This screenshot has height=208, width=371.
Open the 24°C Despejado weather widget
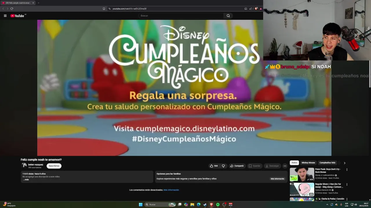[x=9, y=204]
